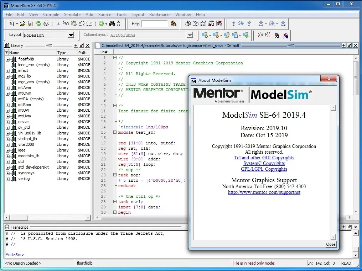The image size is (362, 271).
Task: Click the Find binoculars icon
Action: [112, 23]
